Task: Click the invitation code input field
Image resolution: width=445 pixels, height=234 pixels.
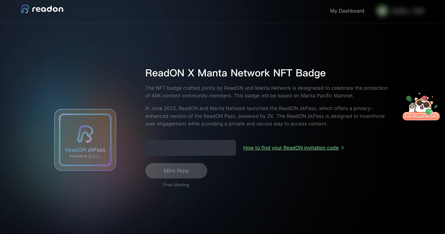Action: tap(190, 148)
